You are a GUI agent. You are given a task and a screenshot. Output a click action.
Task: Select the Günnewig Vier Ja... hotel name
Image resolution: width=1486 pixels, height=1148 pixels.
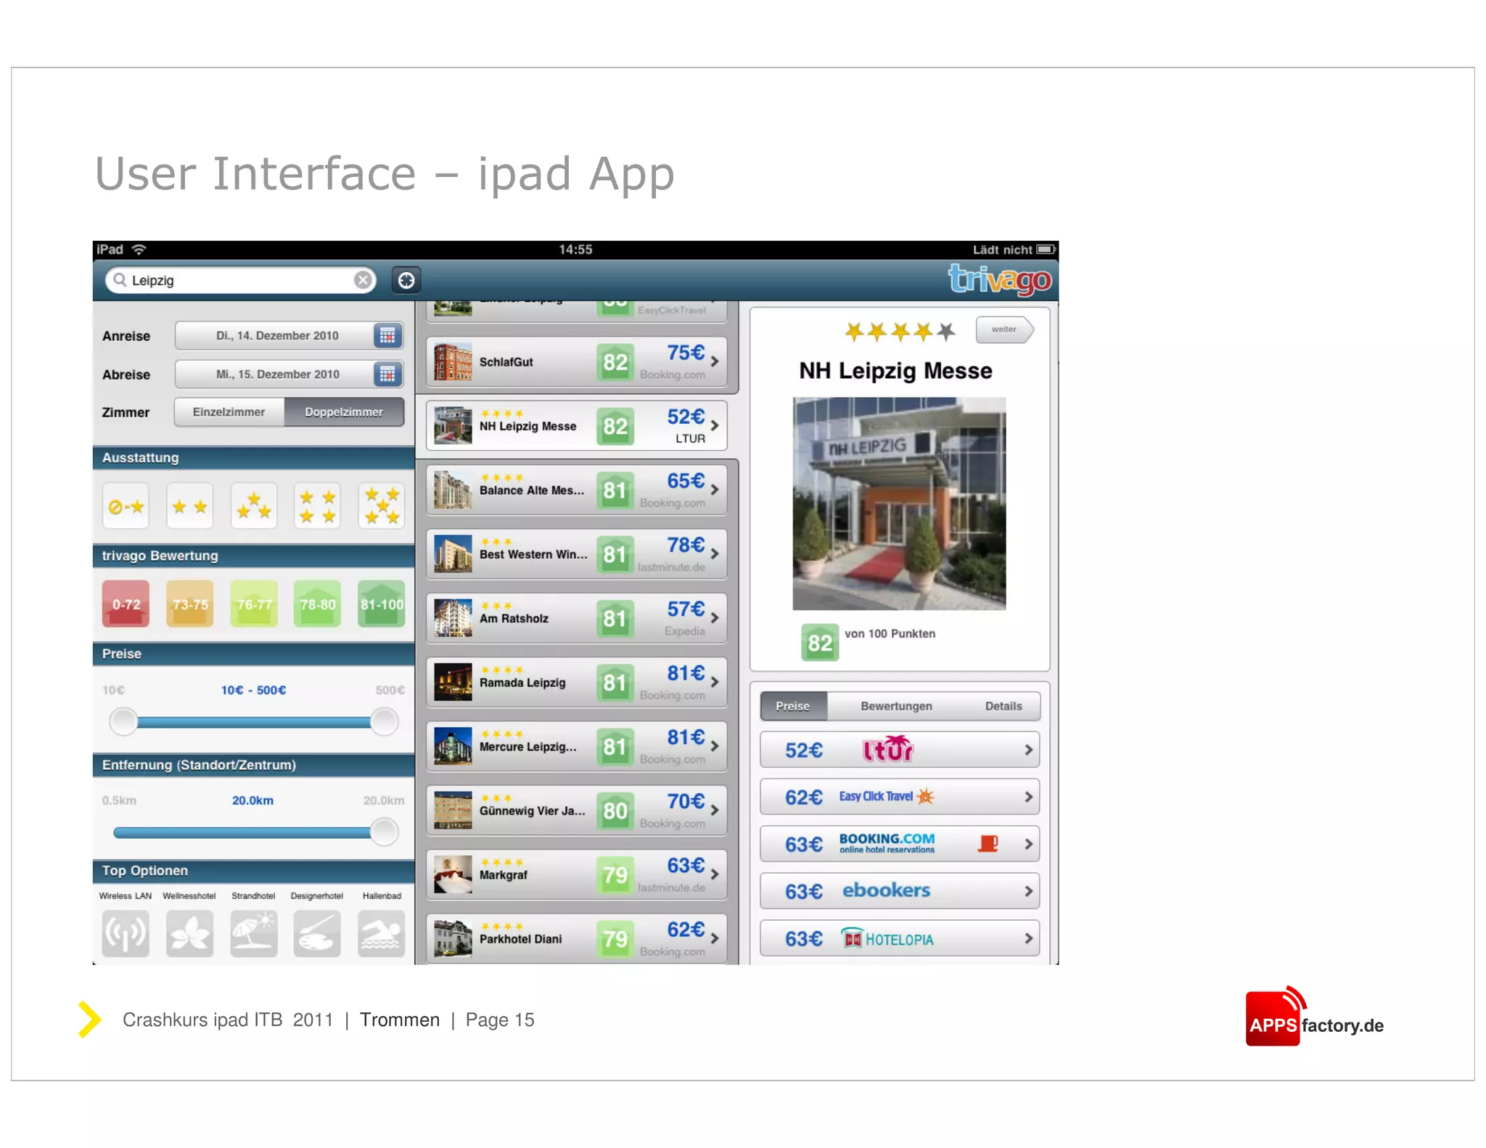(x=532, y=811)
